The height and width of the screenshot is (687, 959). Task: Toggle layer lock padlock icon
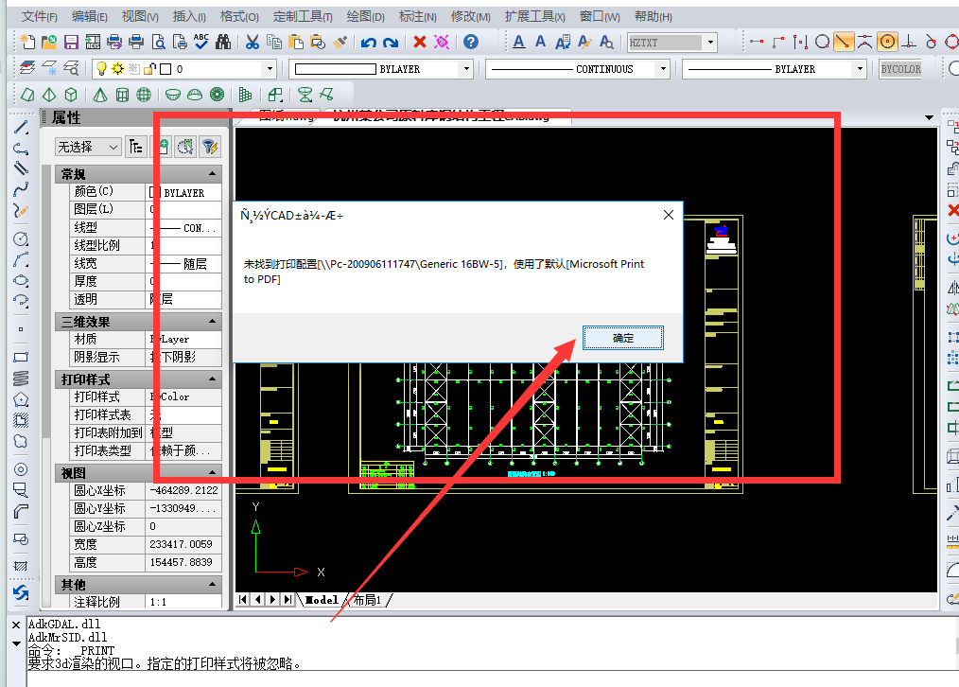click(149, 68)
